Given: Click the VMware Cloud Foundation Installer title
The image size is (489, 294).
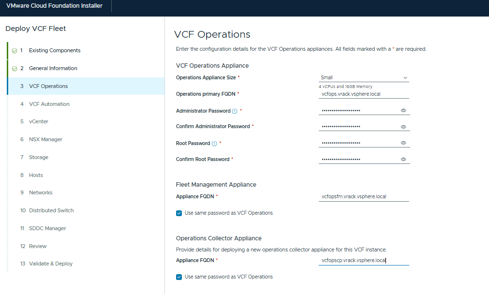Looking at the screenshot, I should point(54,6).
